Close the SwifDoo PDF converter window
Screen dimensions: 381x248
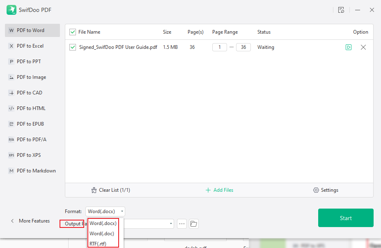pos(372,10)
